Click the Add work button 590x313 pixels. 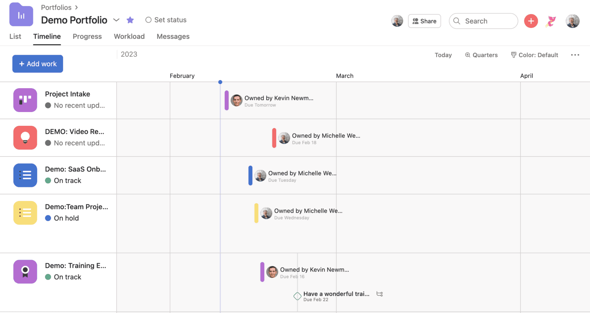pos(38,64)
